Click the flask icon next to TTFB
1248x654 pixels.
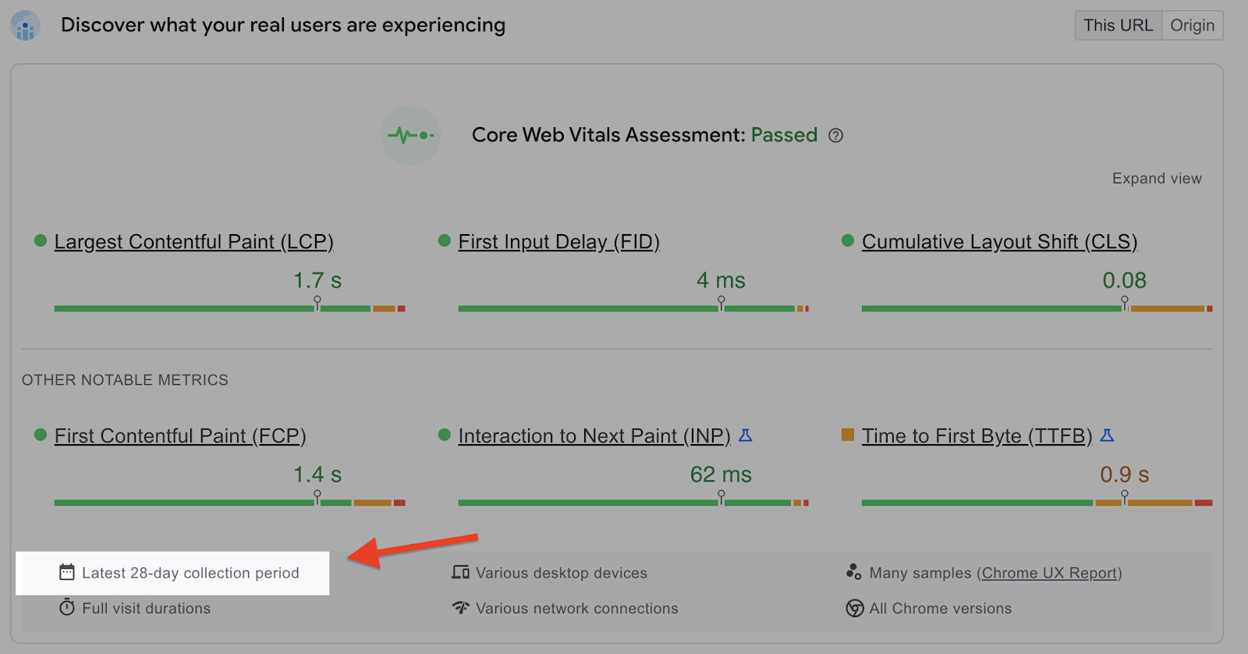pos(1107,436)
